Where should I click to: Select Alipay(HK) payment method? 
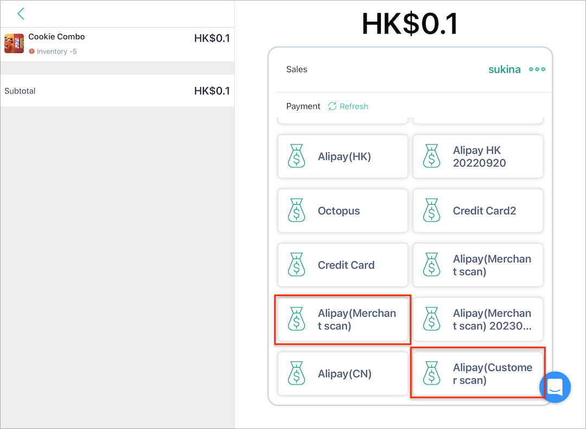click(x=343, y=156)
